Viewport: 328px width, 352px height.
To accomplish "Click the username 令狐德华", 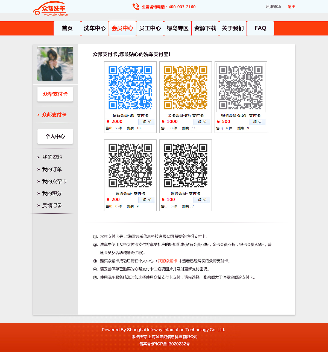I will point(273,7).
